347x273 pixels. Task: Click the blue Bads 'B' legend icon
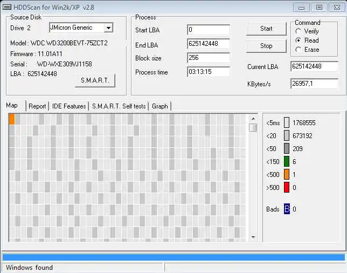pos(287,209)
